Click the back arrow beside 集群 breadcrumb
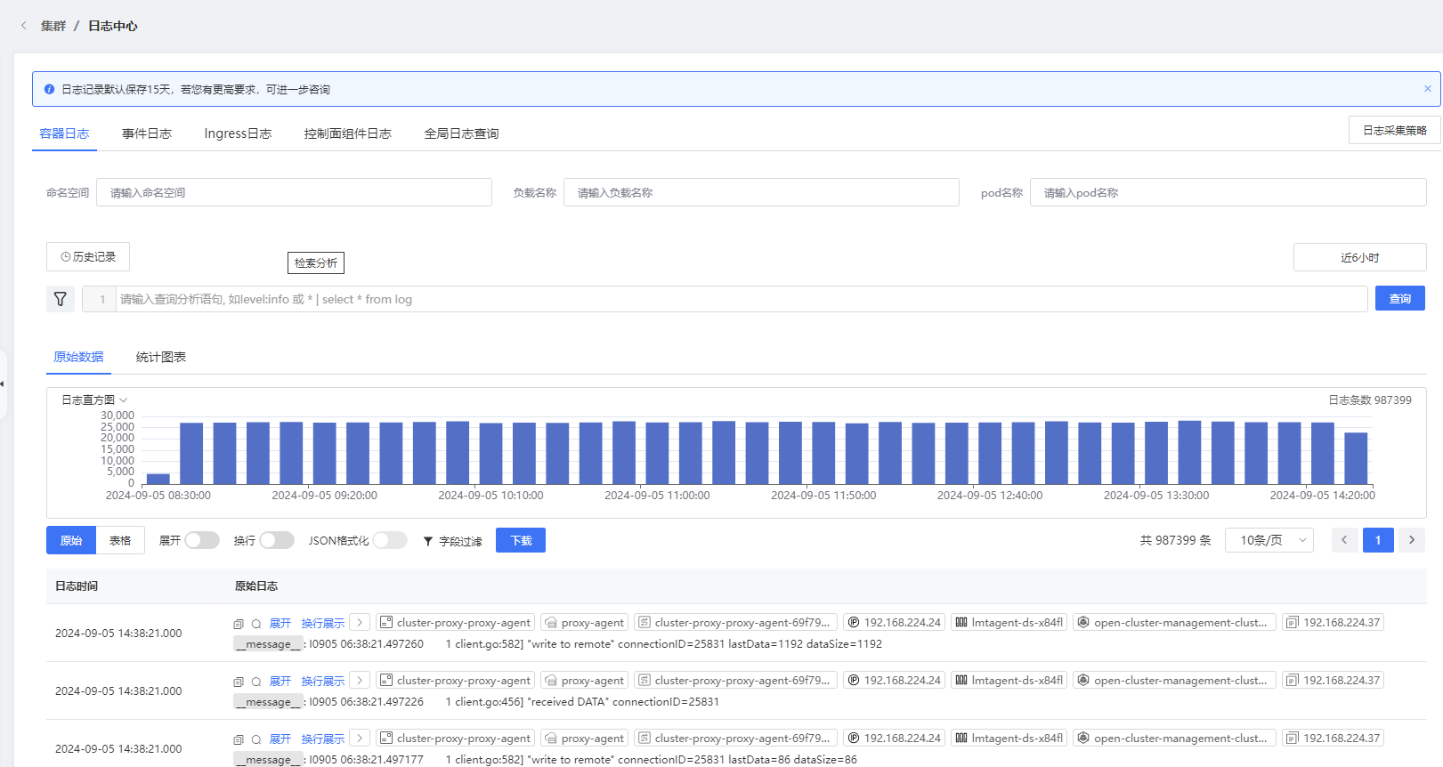Image resolution: width=1443 pixels, height=767 pixels. [24, 26]
